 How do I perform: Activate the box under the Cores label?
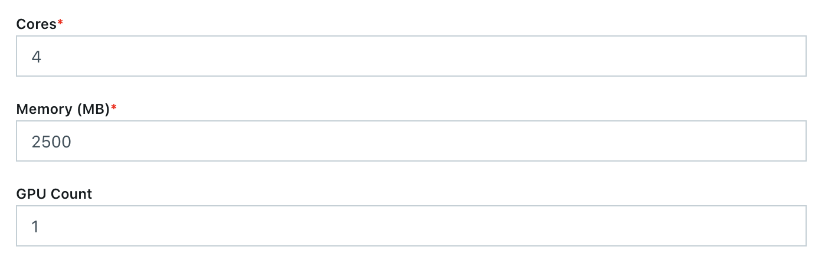[x=411, y=57]
